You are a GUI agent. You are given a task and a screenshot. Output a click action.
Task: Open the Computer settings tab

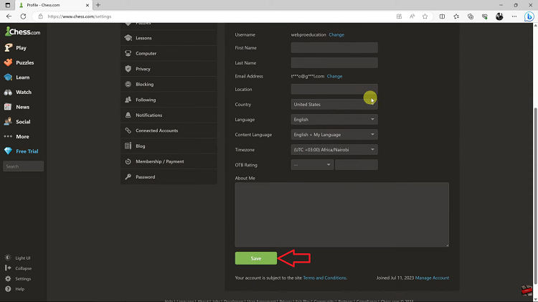coord(169,53)
